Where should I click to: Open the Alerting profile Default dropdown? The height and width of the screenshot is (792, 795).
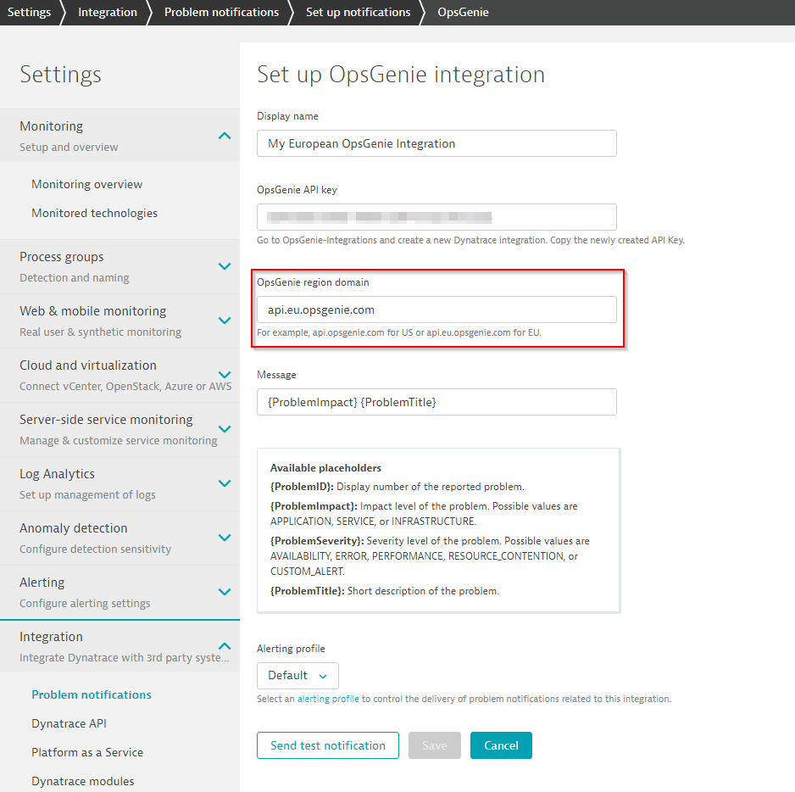coord(297,676)
